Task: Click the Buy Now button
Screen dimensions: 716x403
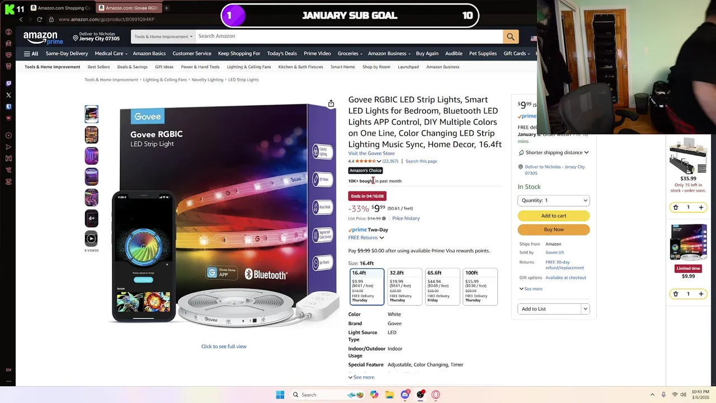Action: pos(554,229)
